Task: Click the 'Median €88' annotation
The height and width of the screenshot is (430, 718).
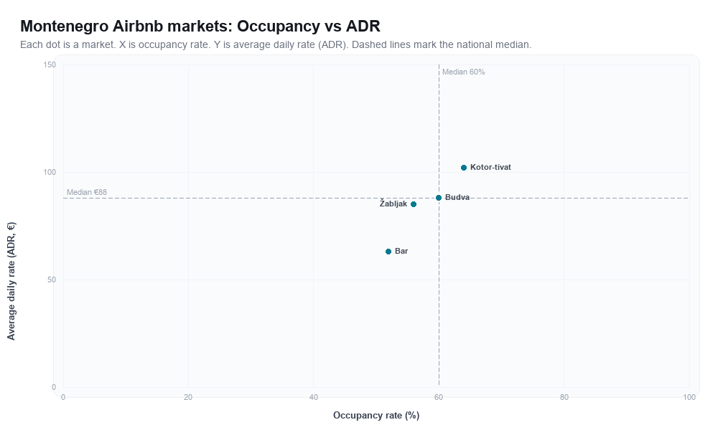Action: point(87,192)
